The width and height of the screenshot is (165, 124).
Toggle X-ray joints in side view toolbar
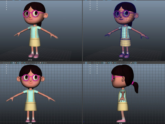tap(135, 63)
